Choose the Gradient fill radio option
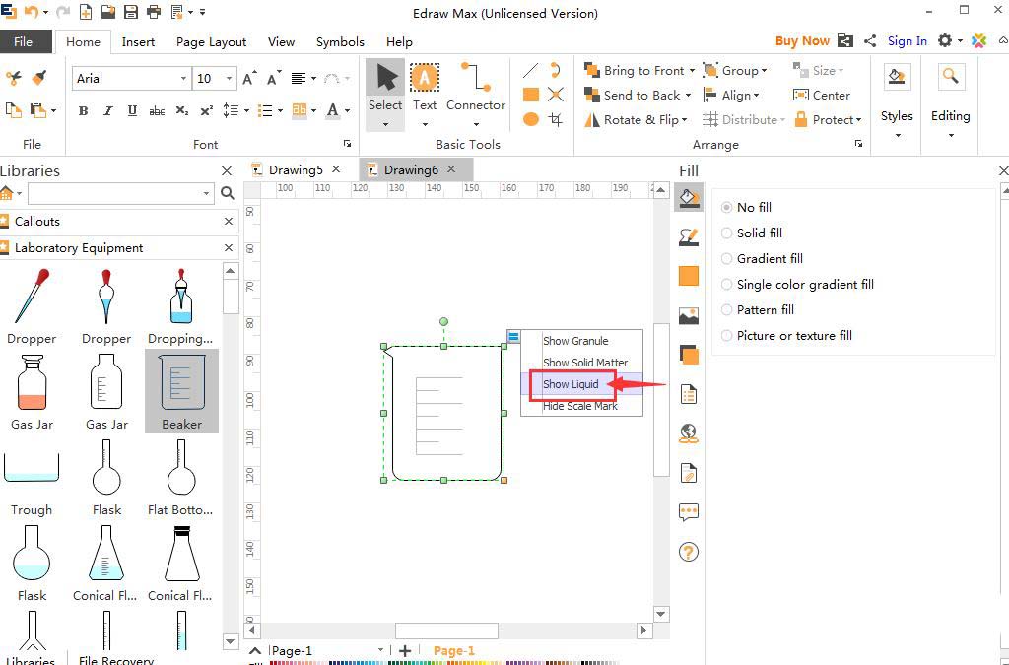 (x=727, y=259)
